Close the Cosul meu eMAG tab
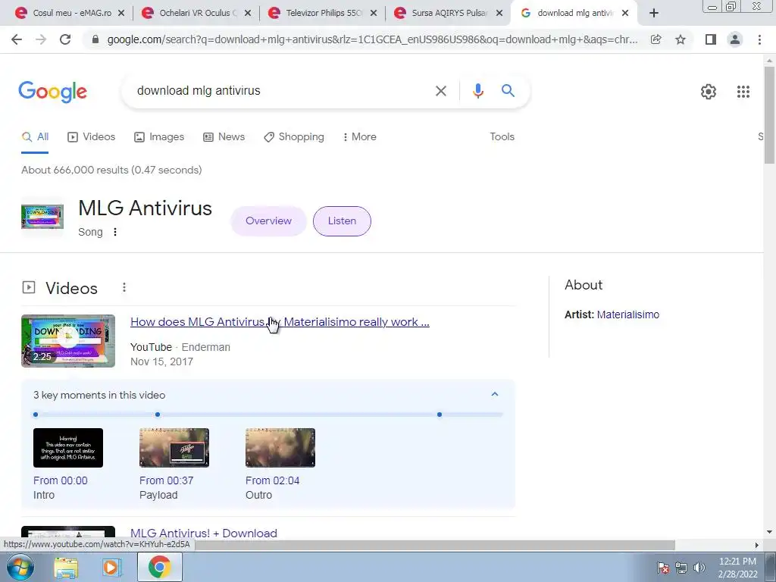 (x=121, y=14)
